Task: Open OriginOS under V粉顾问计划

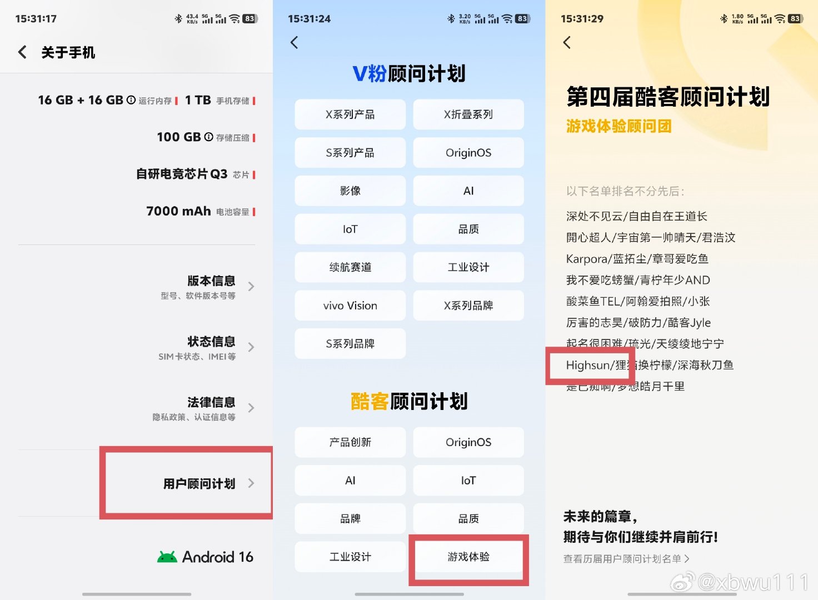Action: [468, 153]
